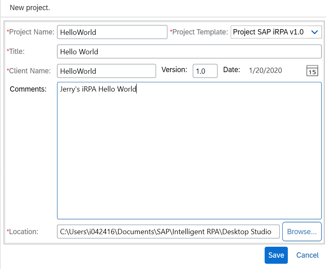The height and width of the screenshot is (269, 326).
Task: Focus the Location path field
Action: (x=168, y=232)
